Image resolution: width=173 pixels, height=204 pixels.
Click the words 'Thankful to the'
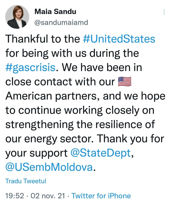[42, 39]
